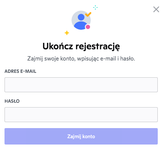This screenshot has width=163, height=149.
Task: Click the blue head of the avatar figure
Action: pyautogui.click(x=81, y=17)
